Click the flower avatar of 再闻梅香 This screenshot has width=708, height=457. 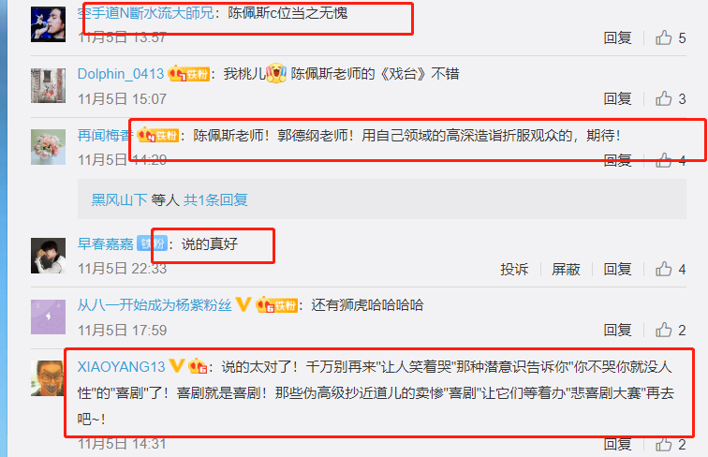pyautogui.click(x=49, y=147)
